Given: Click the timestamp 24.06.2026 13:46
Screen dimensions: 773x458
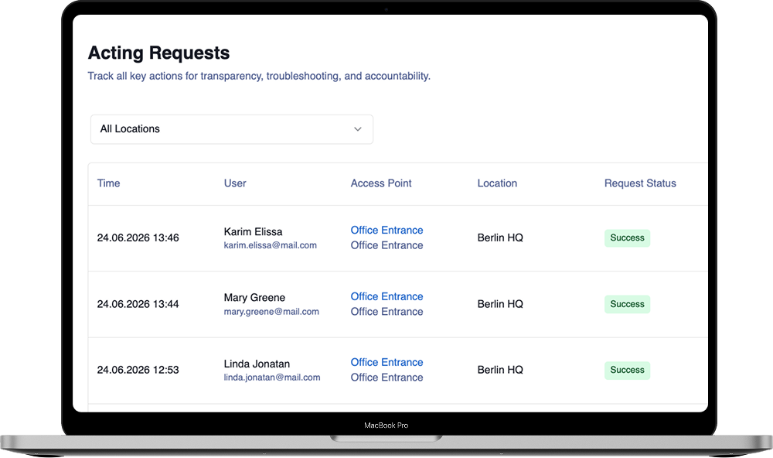Looking at the screenshot, I should [138, 238].
